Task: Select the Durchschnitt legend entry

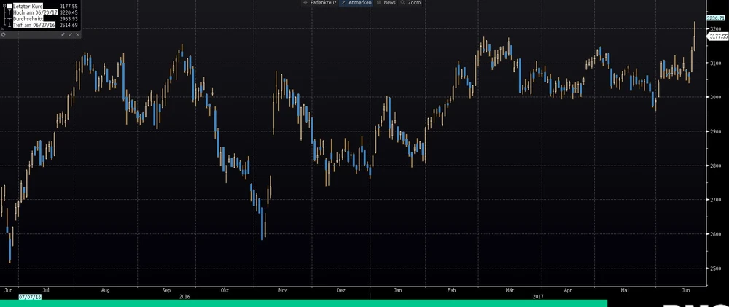Action: [29, 18]
